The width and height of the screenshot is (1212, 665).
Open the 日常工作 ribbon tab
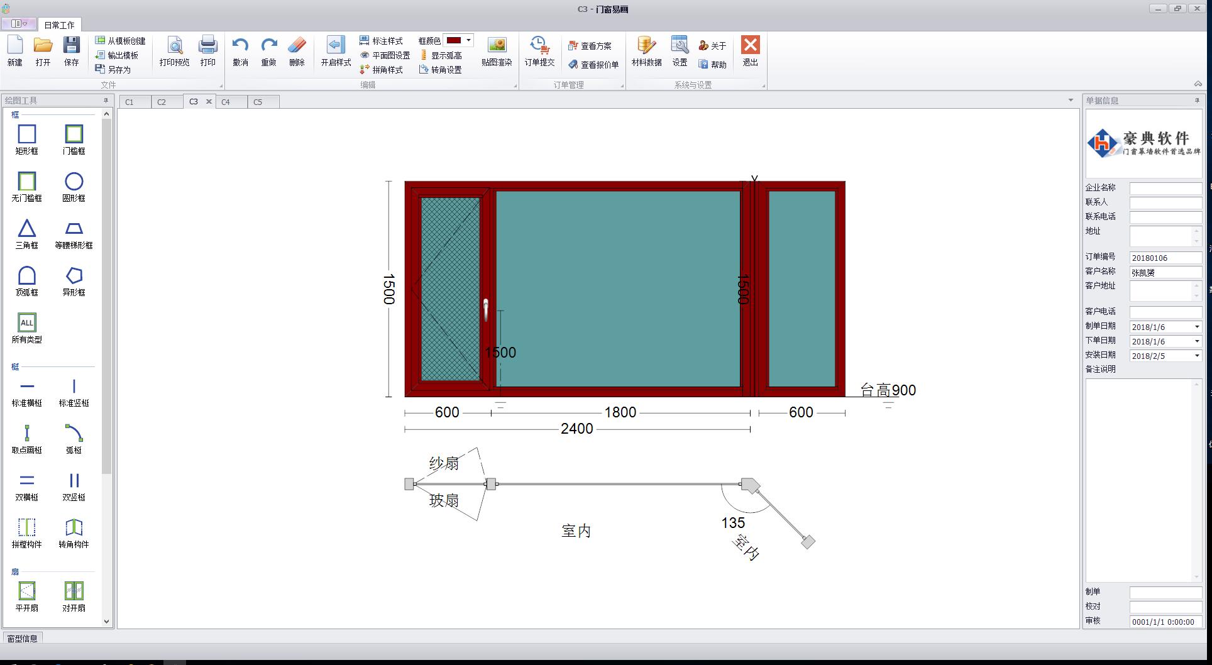coord(59,25)
